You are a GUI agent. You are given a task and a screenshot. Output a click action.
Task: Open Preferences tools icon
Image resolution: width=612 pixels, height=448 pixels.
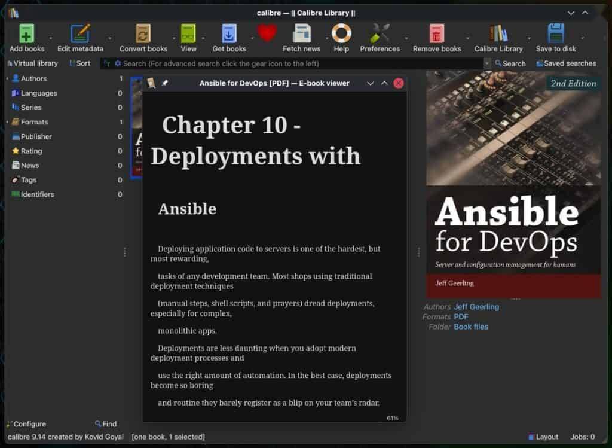click(x=380, y=33)
